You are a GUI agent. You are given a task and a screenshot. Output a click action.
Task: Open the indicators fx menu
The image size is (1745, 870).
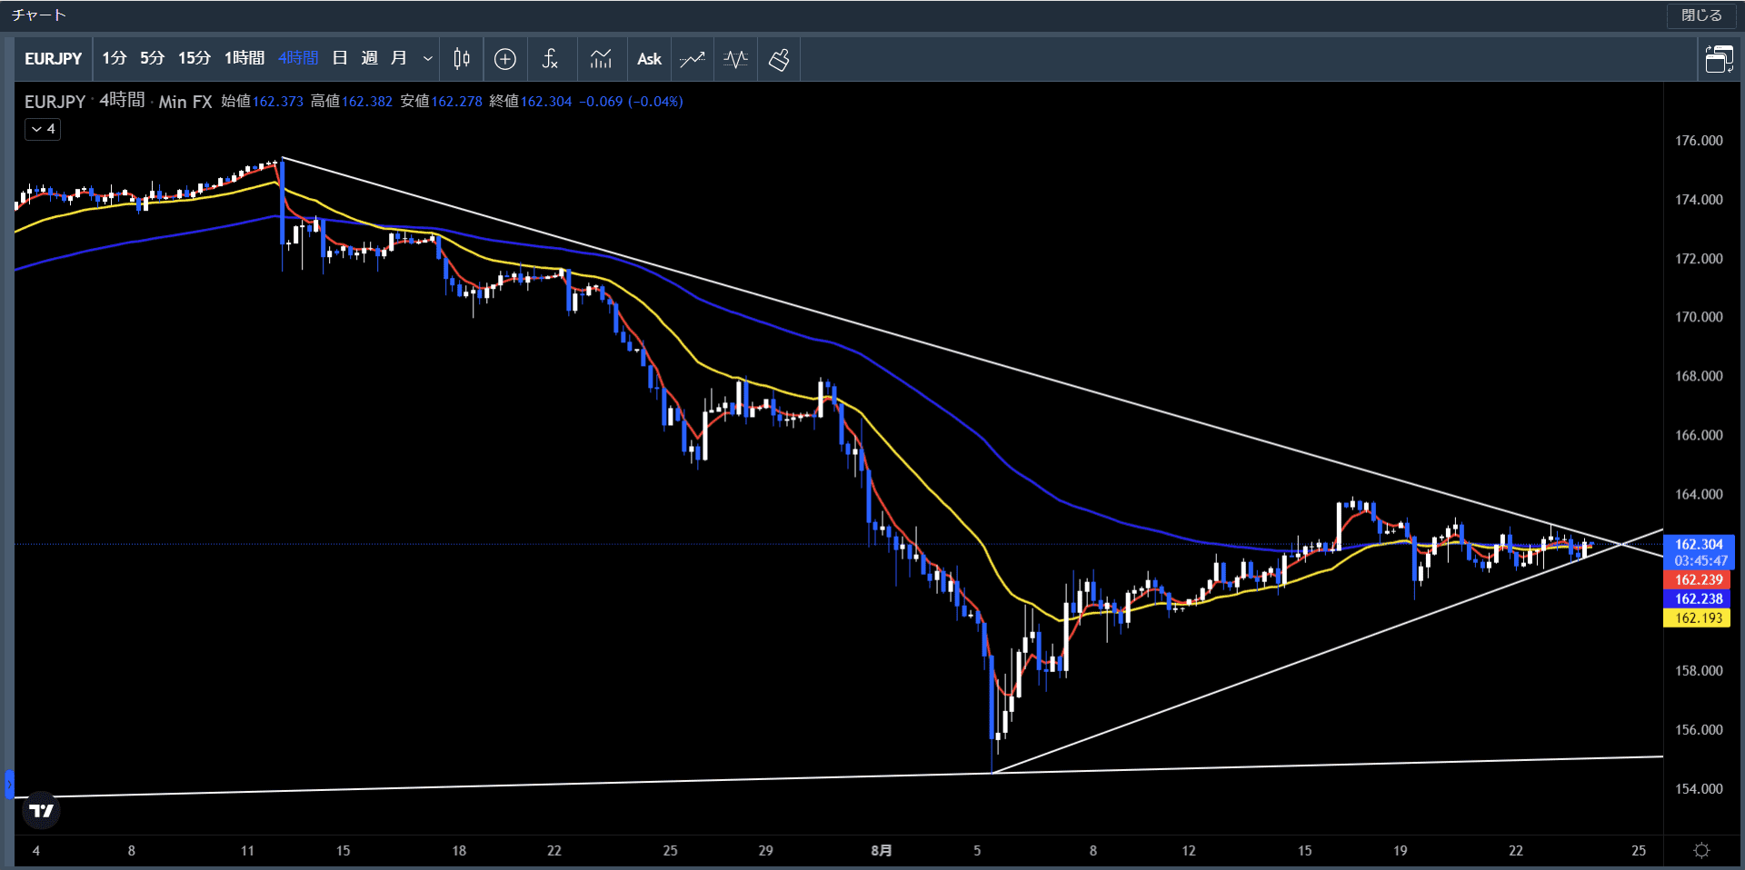pyautogui.click(x=550, y=59)
